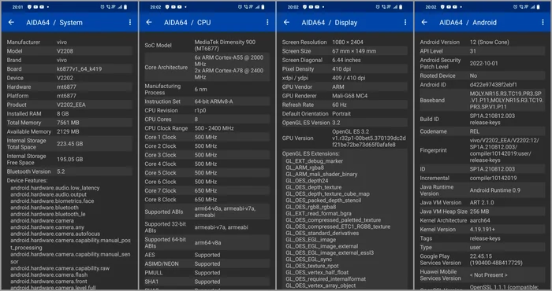Tap the signal strength icon in System screen status bar
552x291 pixels.
tap(120, 6)
